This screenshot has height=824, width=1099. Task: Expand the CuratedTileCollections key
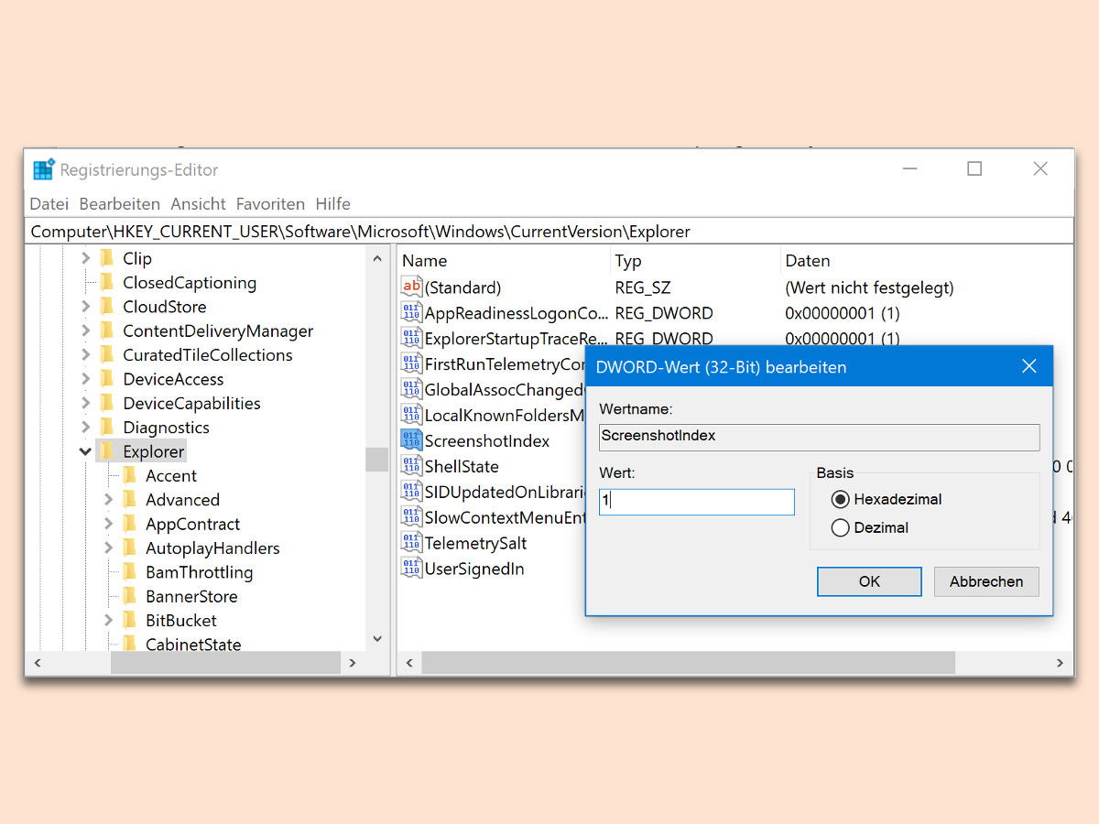click(85, 354)
